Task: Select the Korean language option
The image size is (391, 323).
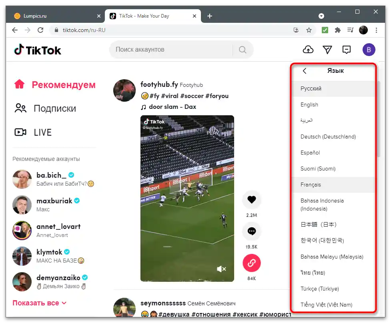Action: pyautogui.click(x=333, y=241)
